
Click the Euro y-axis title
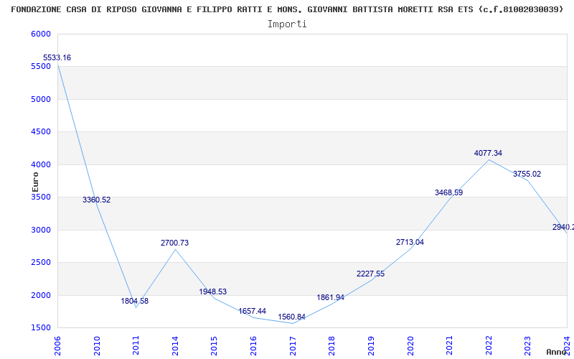[x=35, y=182]
